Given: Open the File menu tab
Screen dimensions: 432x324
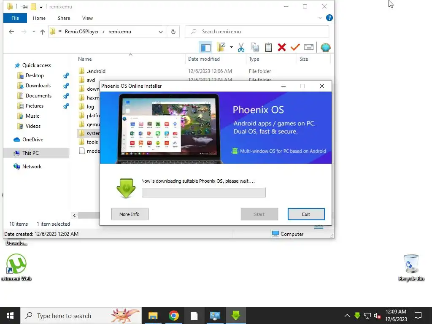Looking at the screenshot, I should click(15, 18).
